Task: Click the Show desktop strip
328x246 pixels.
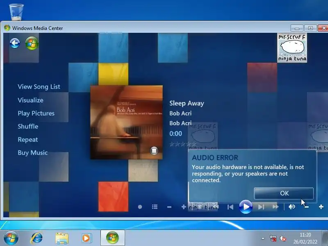Action: click(x=325, y=238)
